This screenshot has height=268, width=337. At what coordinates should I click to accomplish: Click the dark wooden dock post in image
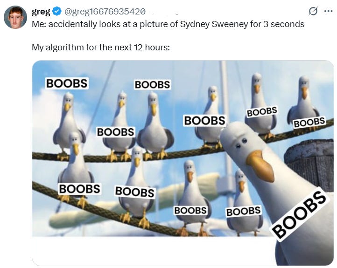point(309,164)
